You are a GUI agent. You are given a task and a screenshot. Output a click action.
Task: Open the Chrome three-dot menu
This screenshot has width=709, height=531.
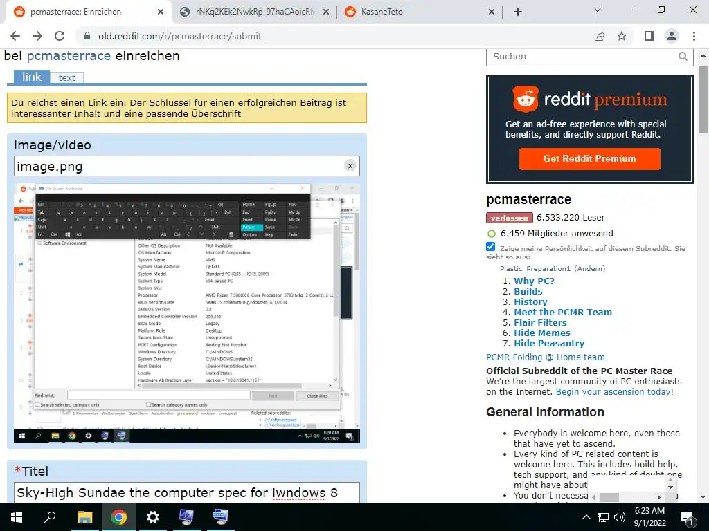click(694, 36)
